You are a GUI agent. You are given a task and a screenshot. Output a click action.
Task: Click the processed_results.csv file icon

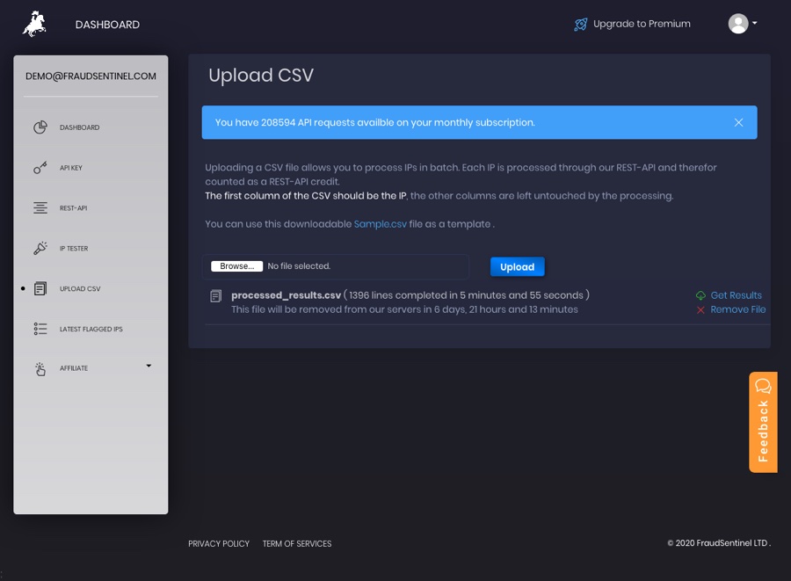pos(216,296)
